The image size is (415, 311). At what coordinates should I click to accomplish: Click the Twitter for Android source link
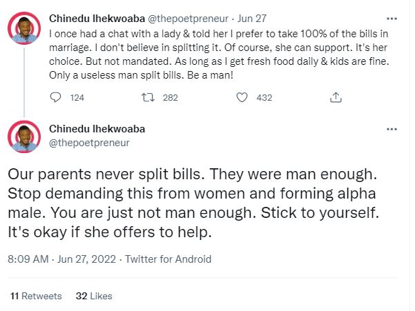[168, 260]
